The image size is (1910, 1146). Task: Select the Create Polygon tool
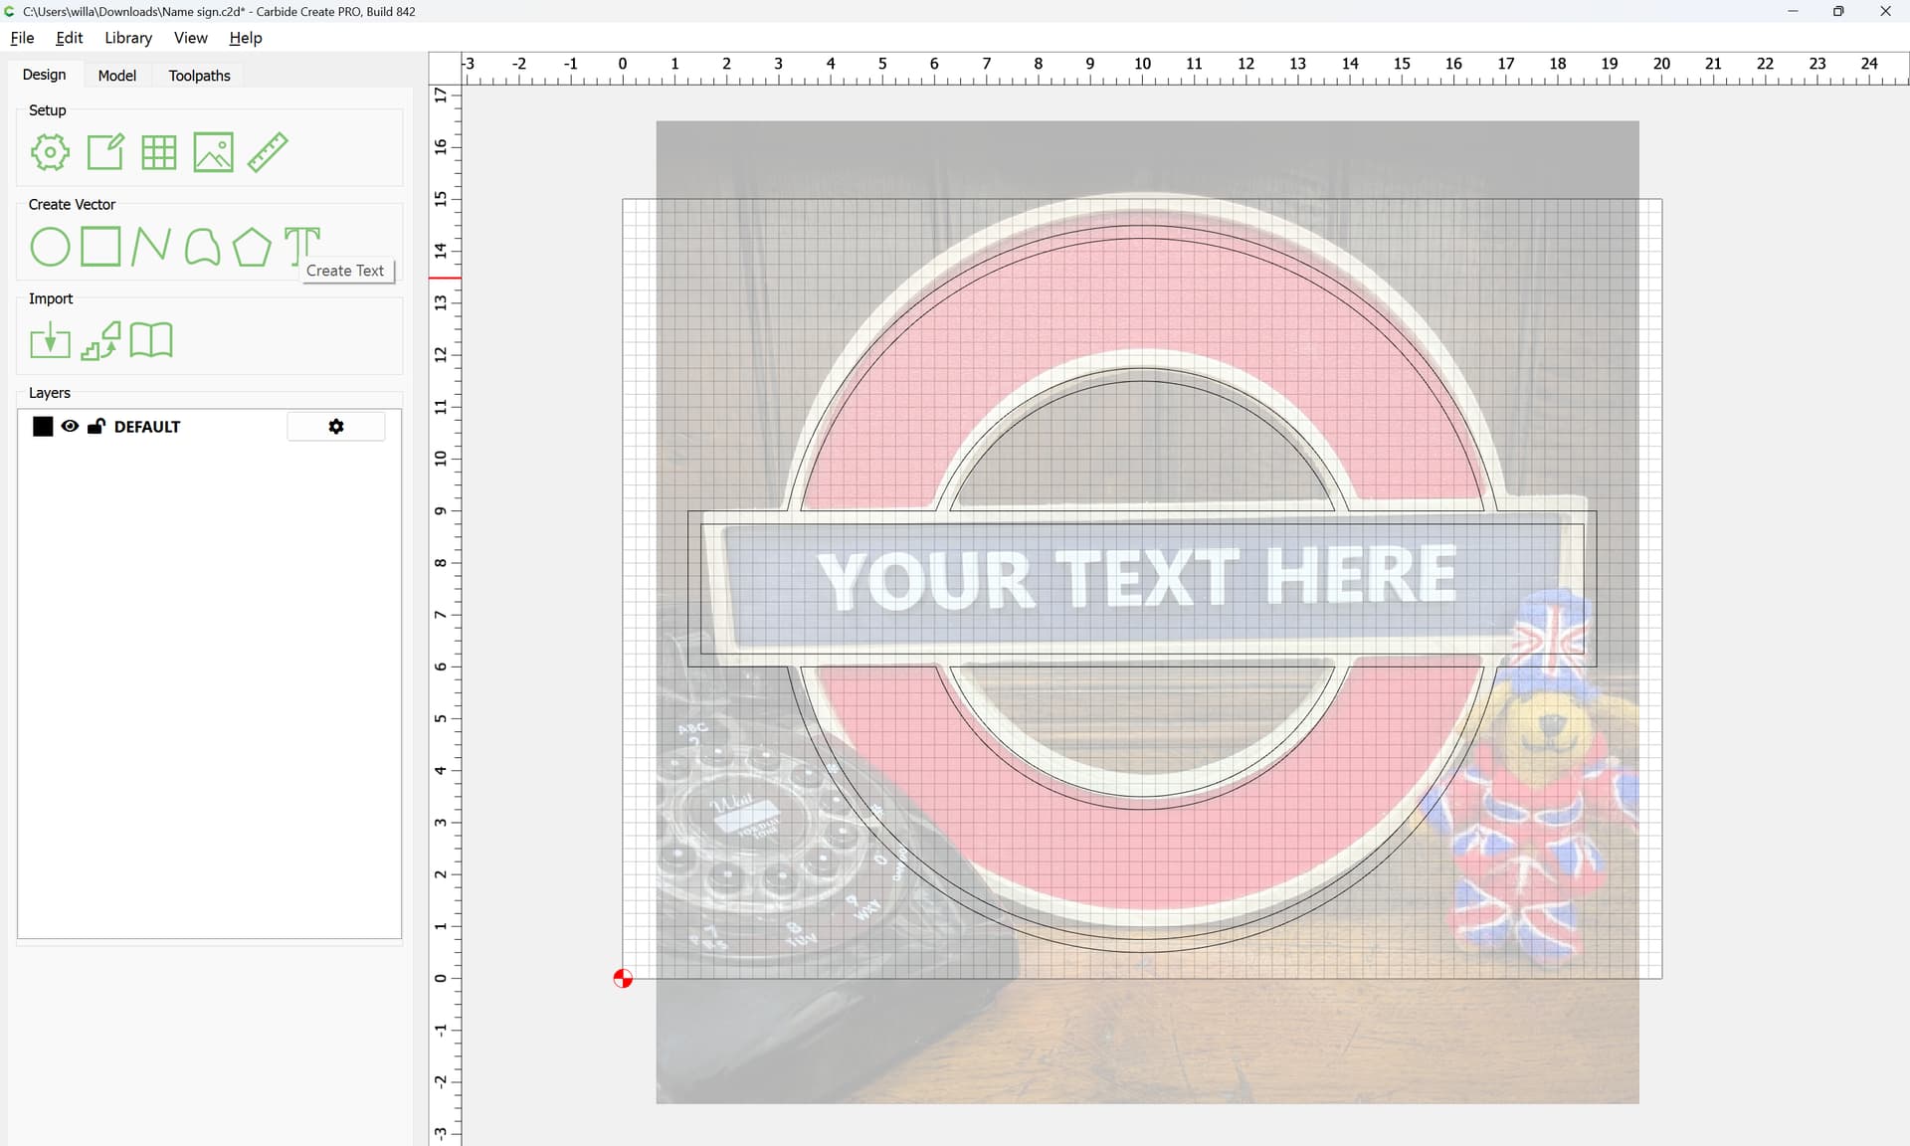coord(252,247)
